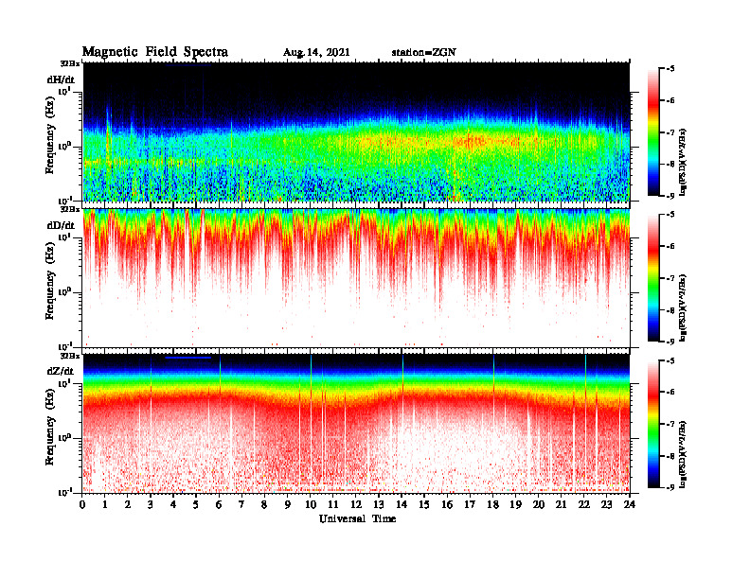
Task: Click the "Magnetic Field Spectra" title
Action: click(x=155, y=52)
